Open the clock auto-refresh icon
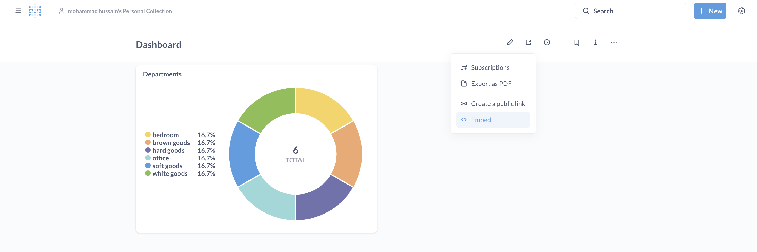The image size is (757, 252). (547, 43)
